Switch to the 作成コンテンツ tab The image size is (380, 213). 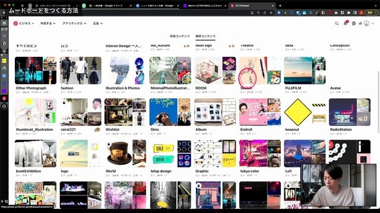click(x=179, y=36)
